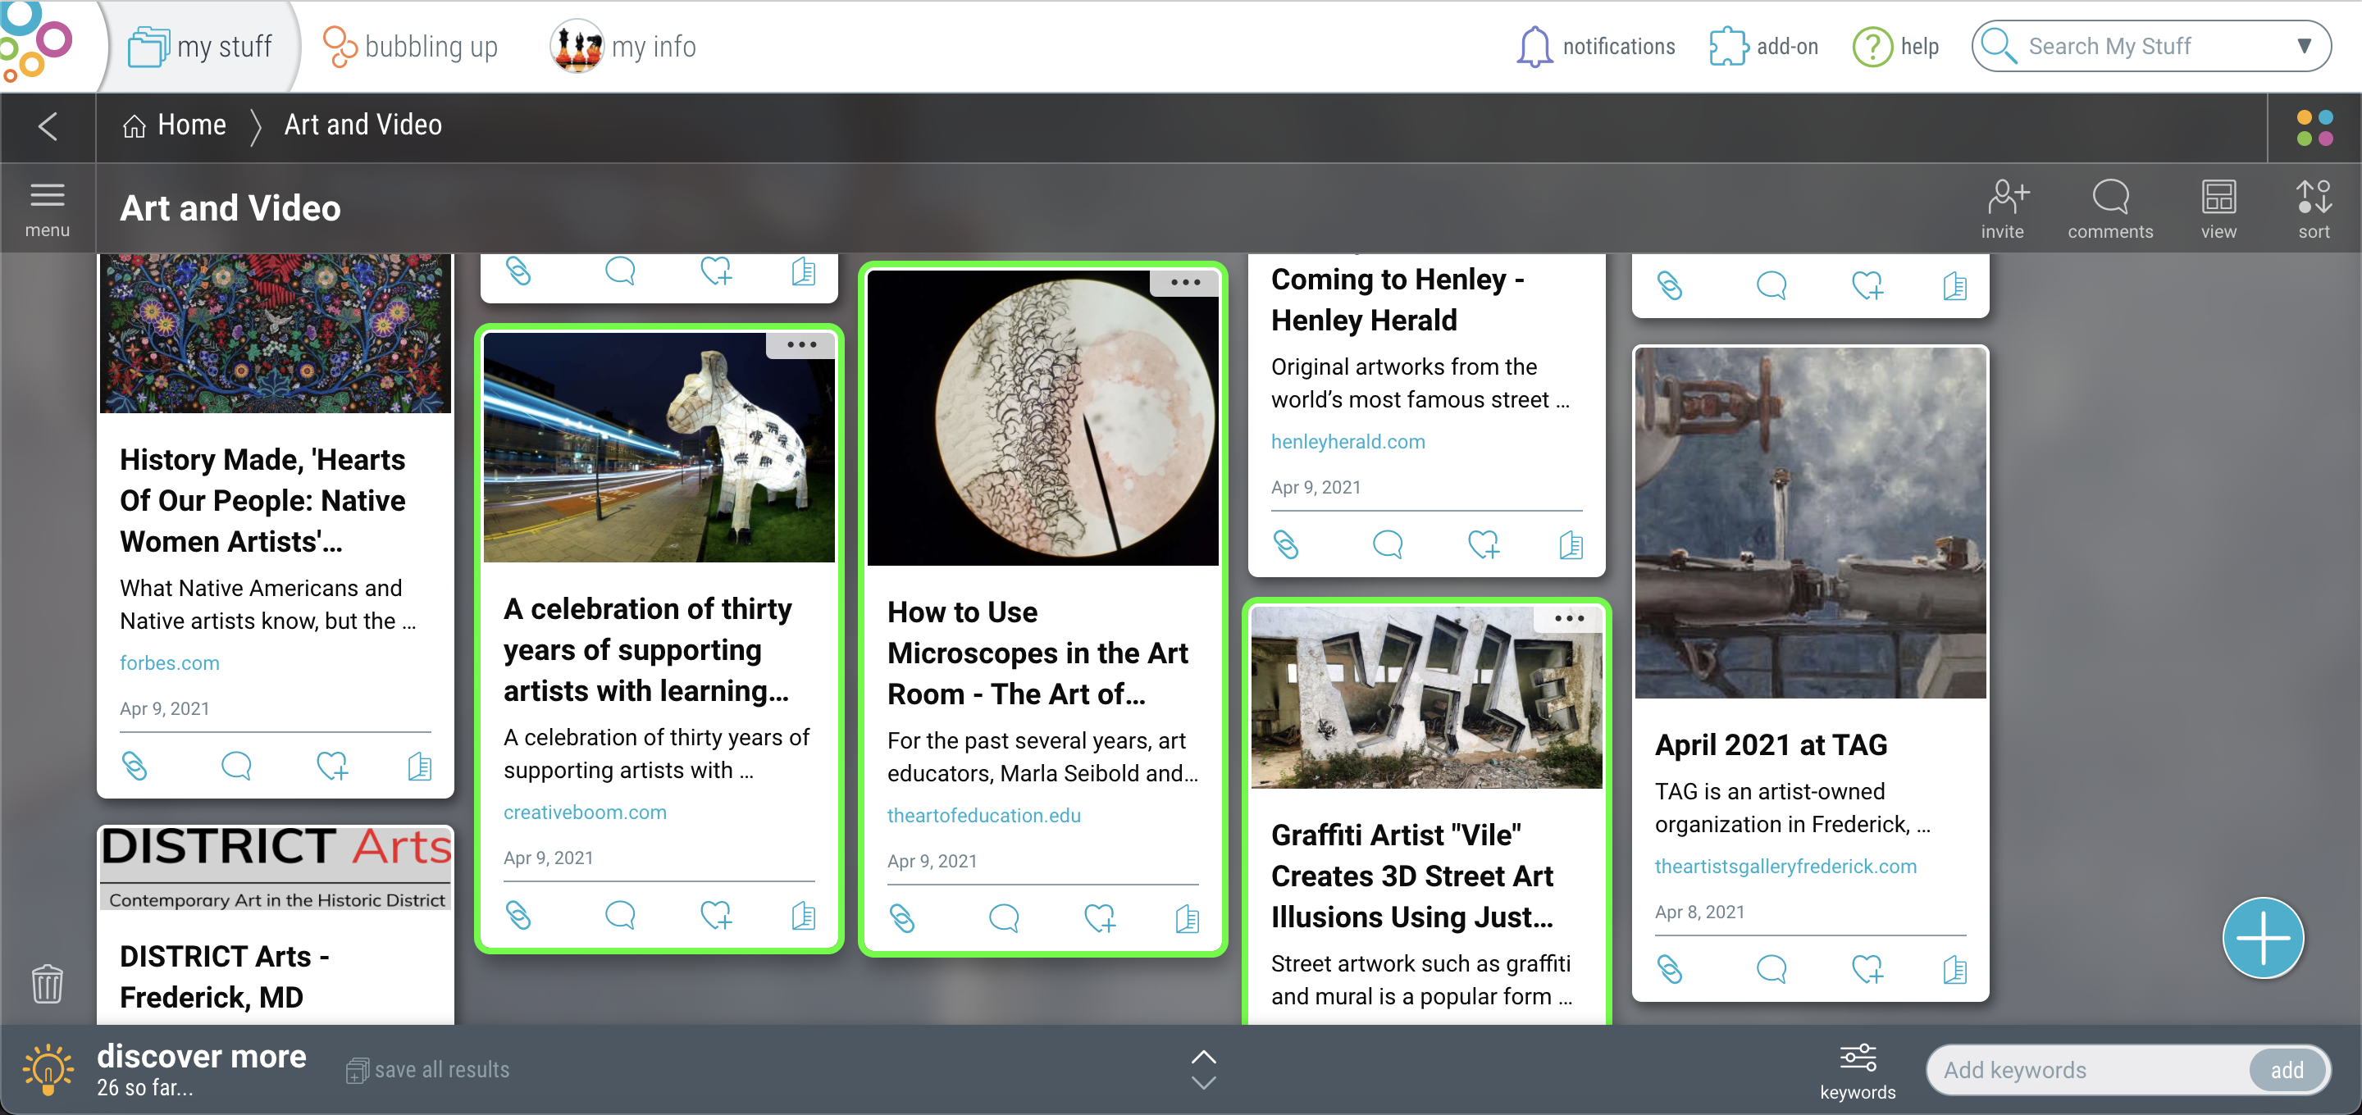Open the search dropdown arrow

[2303, 46]
